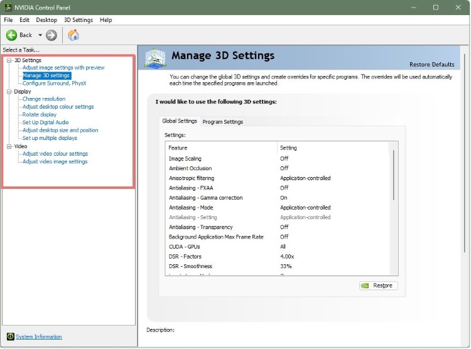471x349 pixels.
Task: Select the Anisotropic filtering row
Action: click(x=278, y=178)
